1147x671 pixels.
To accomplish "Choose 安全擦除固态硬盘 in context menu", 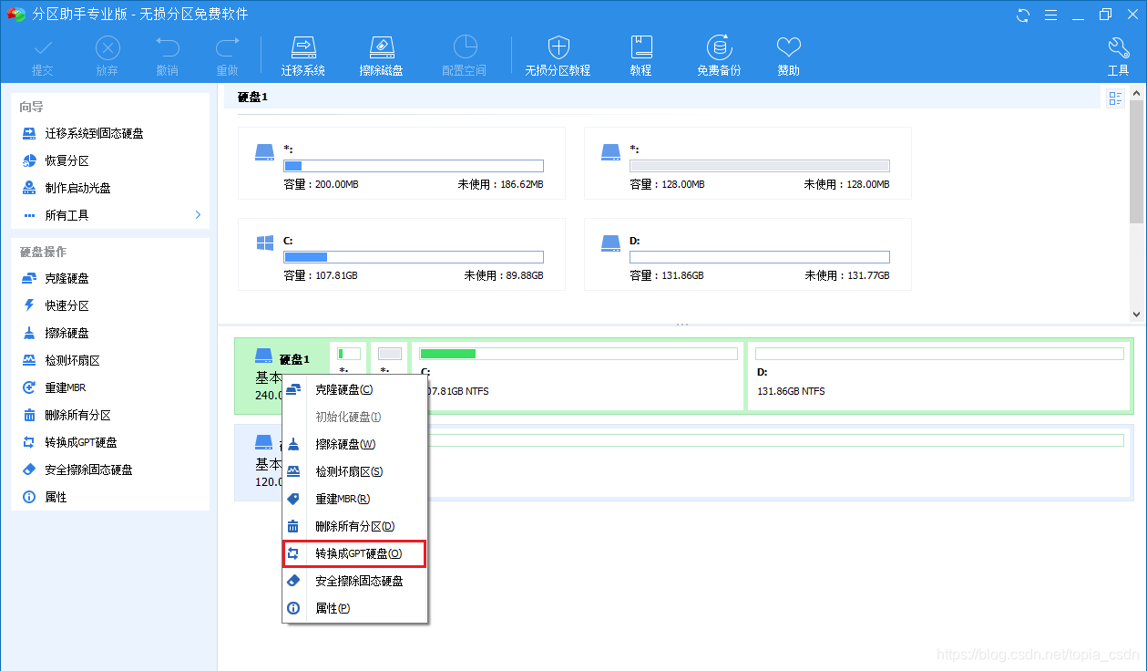I will (354, 581).
